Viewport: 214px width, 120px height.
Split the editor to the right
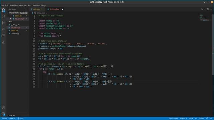pos(207,9)
